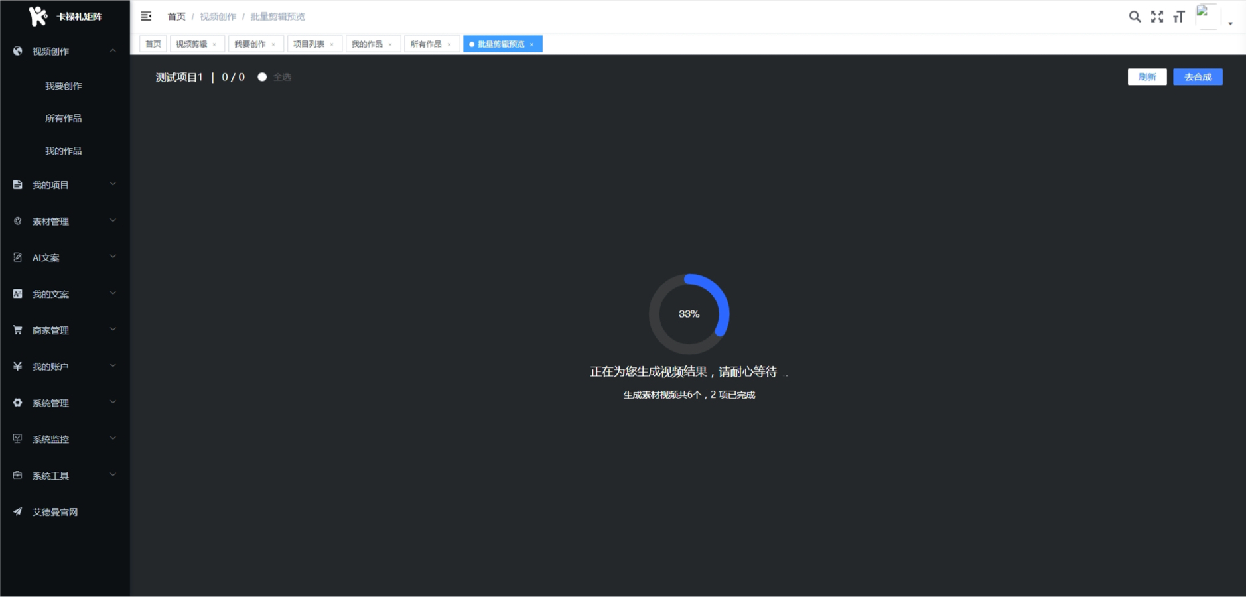This screenshot has height=597, width=1246.
Task: Click the 0 / 0 selection counter
Action: (x=233, y=77)
